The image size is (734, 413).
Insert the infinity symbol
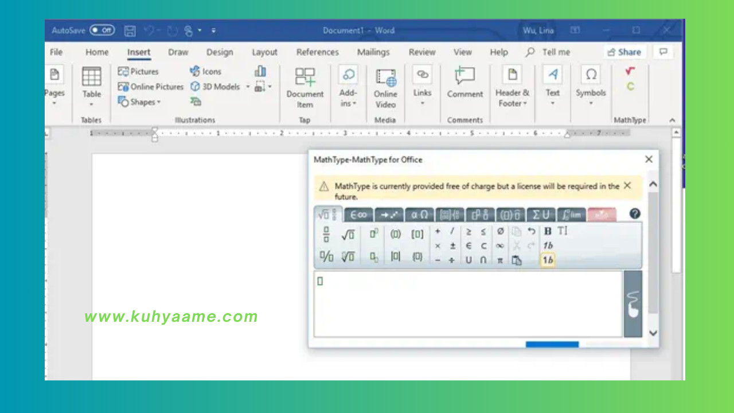point(500,246)
